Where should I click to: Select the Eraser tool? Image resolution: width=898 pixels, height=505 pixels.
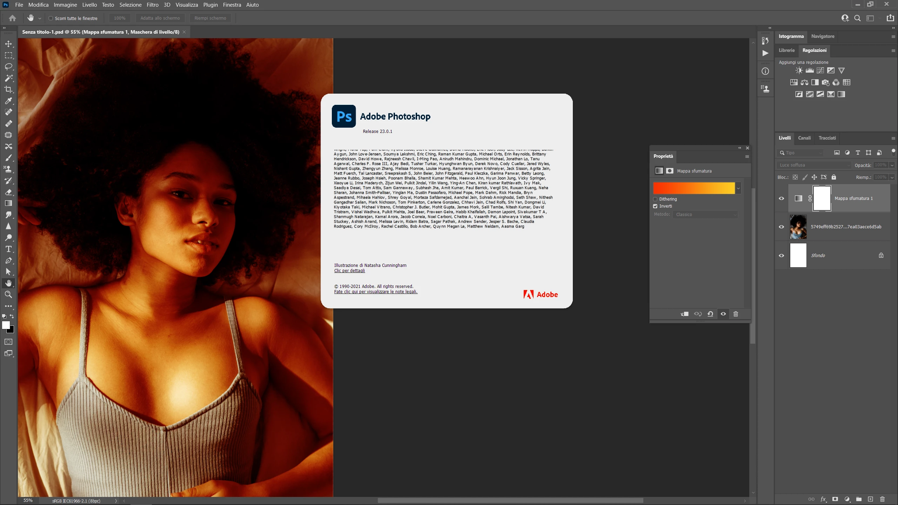8,192
